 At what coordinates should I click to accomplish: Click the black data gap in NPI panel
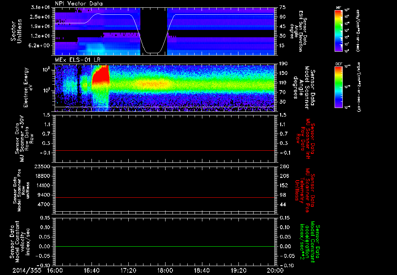tap(154, 31)
